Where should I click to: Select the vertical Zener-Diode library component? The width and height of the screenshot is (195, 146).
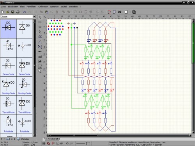[25, 67]
